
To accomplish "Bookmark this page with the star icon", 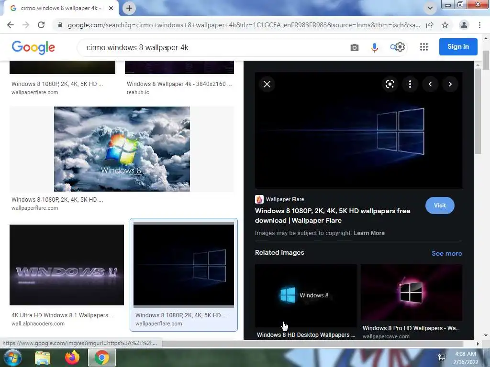I will (445, 25).
